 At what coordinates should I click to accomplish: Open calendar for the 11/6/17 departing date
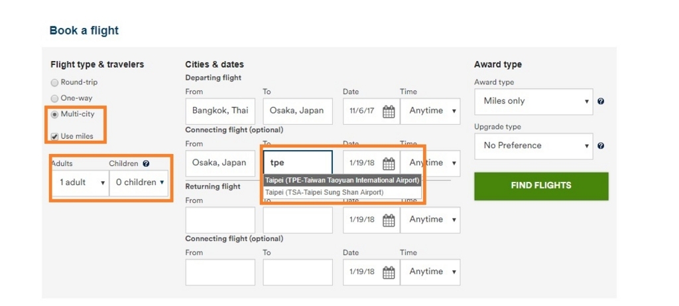point(389,112)
